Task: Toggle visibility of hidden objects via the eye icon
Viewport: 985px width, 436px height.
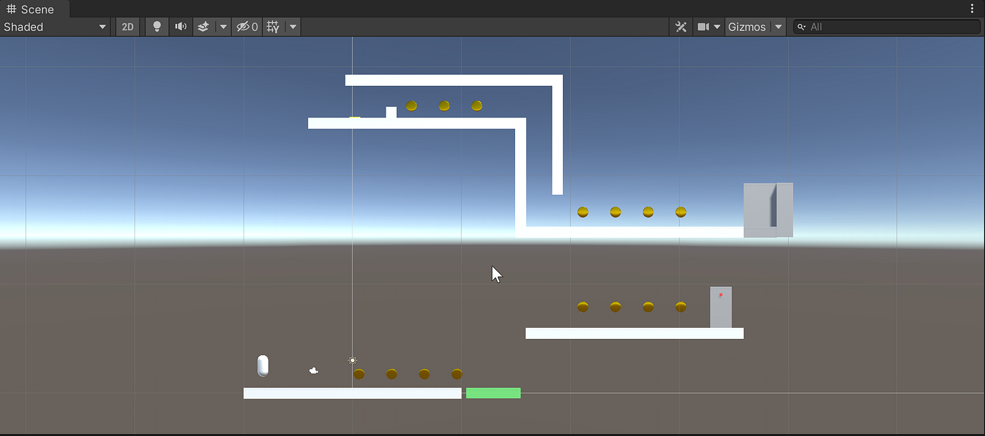Action: (247, 27)
